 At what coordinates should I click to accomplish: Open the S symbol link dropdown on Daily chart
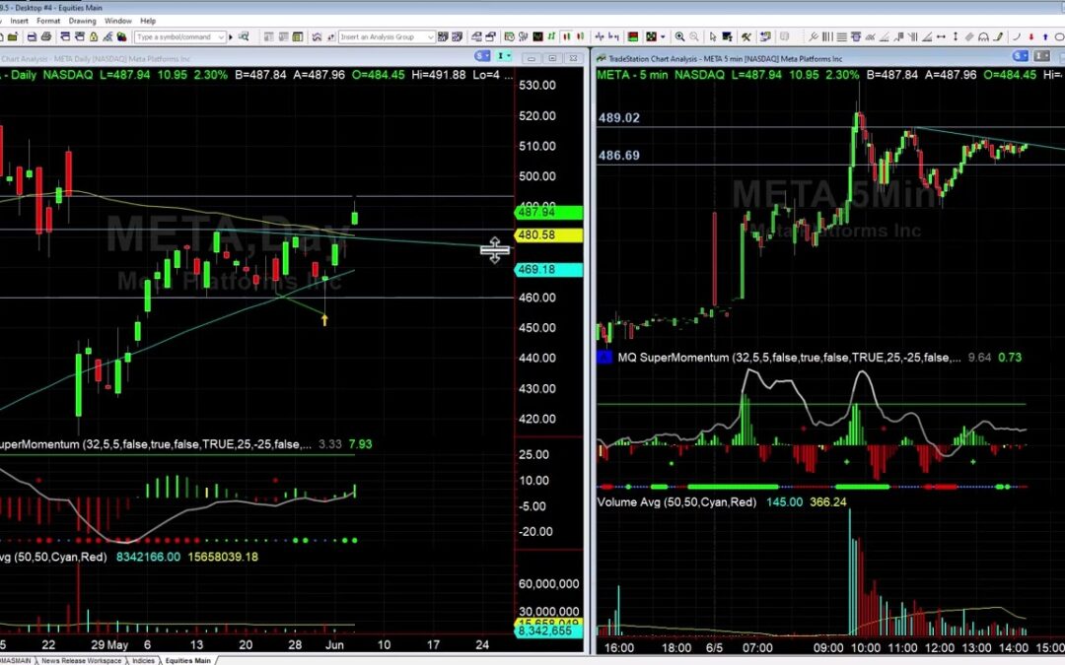[x=482, y=56]
